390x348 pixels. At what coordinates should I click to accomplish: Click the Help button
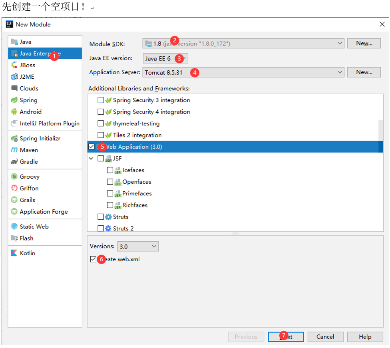coord(365,337)
